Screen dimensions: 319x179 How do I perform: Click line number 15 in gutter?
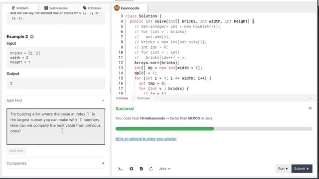point(121,78)
